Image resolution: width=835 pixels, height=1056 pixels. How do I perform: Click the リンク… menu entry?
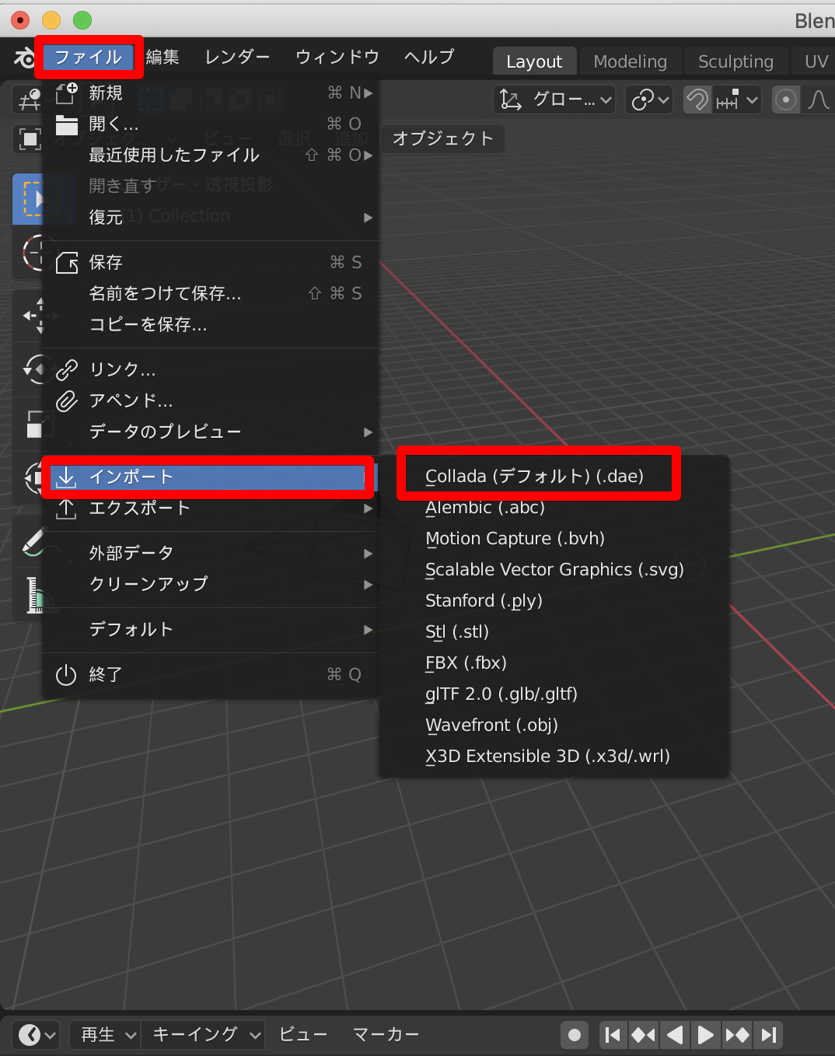211,369
